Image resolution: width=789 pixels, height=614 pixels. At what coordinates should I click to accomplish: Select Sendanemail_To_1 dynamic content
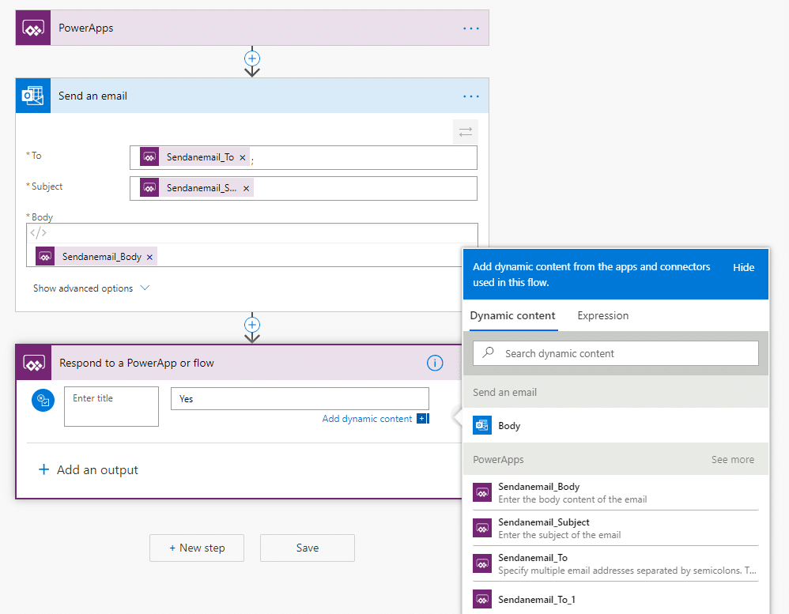pyautogui.click(x=615, y=600)
